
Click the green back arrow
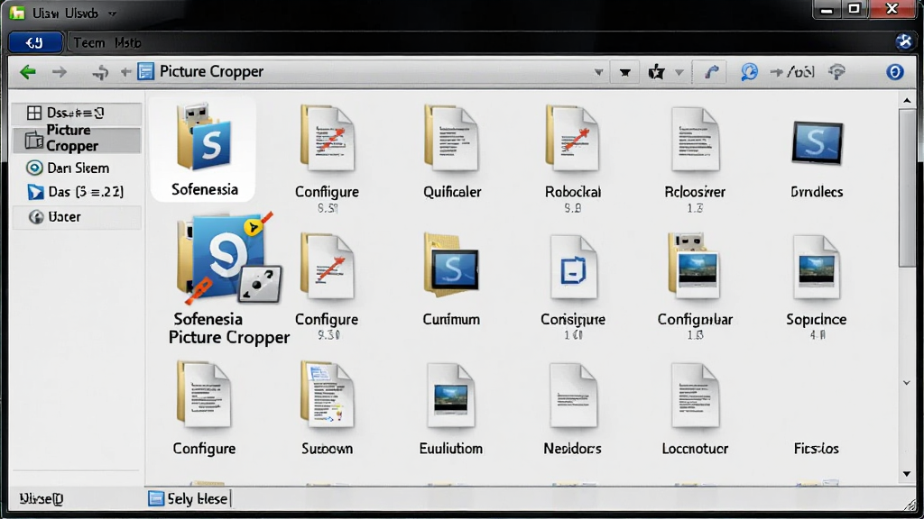coord(28,72)
